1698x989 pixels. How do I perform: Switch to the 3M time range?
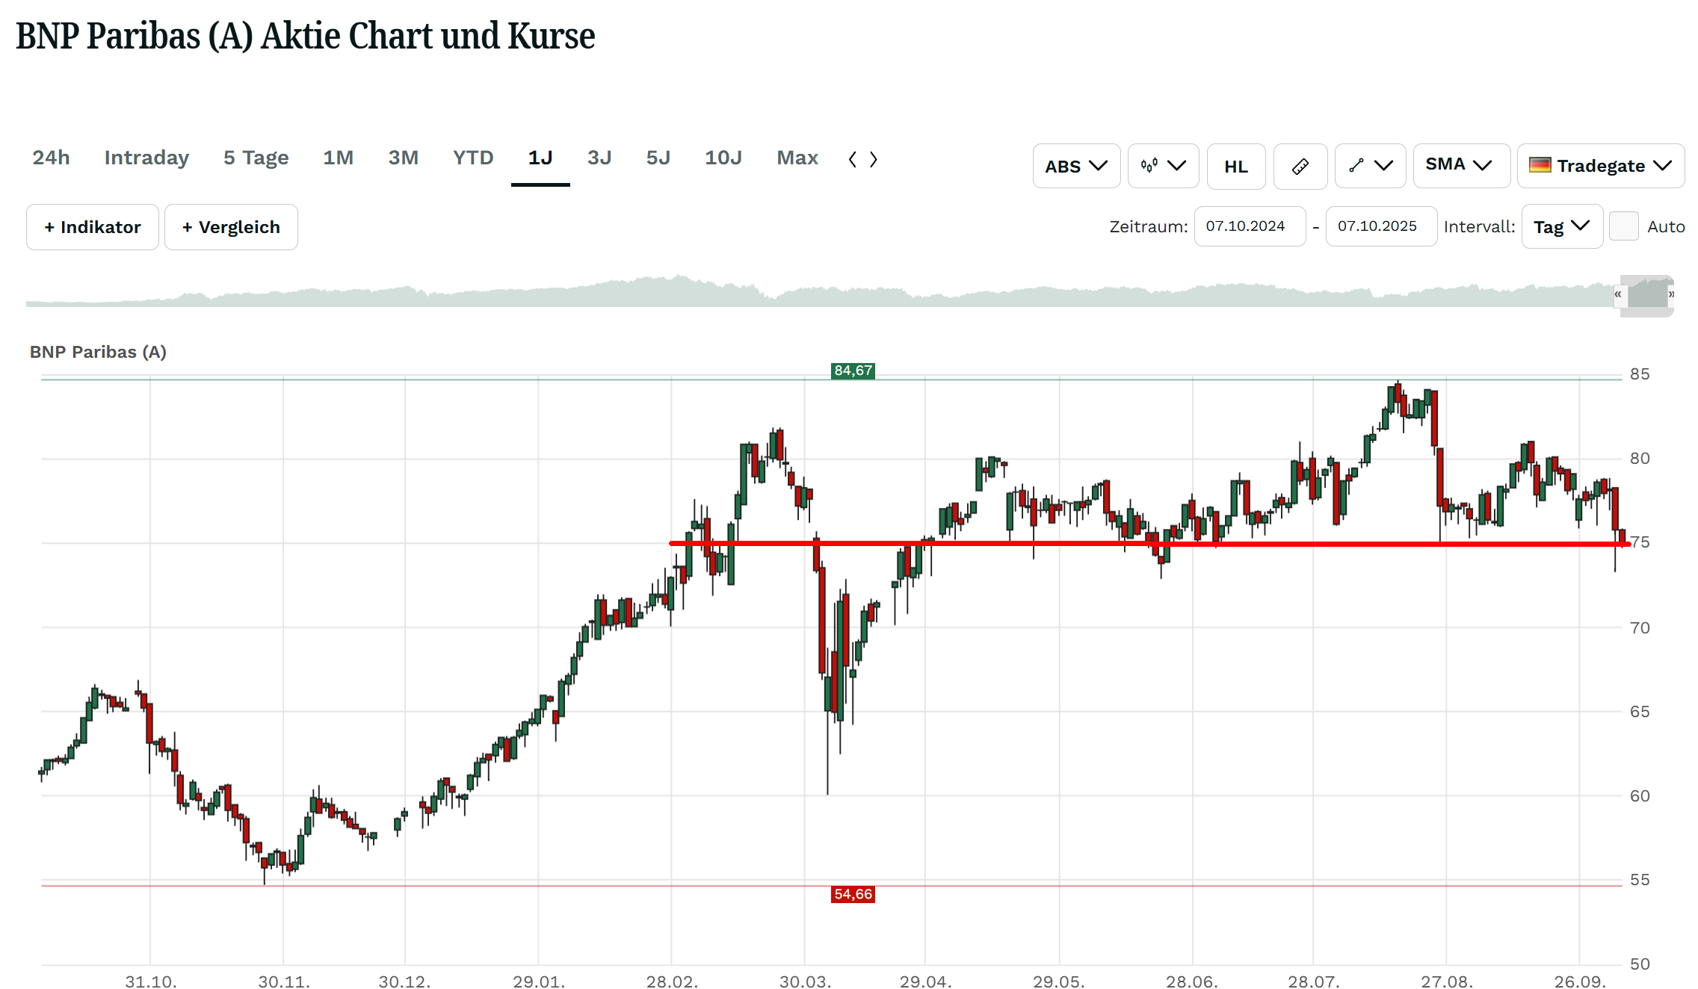click(x=403, y=158)
